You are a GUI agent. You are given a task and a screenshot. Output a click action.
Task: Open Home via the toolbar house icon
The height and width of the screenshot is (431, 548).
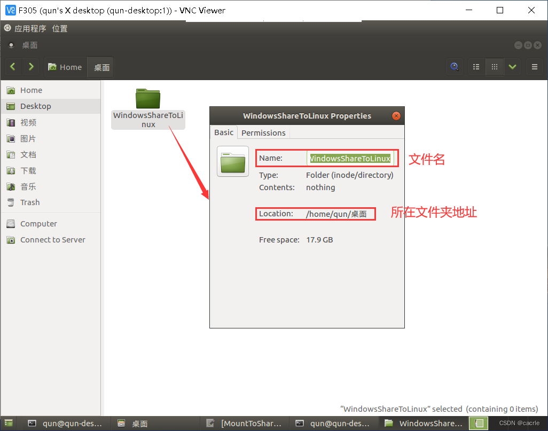point(65,67)
